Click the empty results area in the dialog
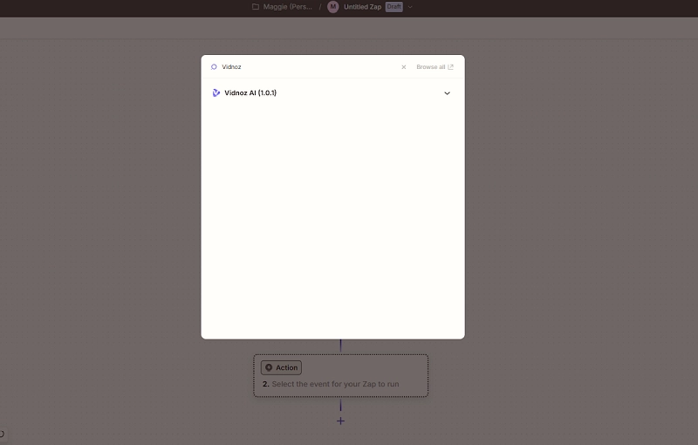The width and height of the screenshot is (698, 445). [x=332, y=218]
